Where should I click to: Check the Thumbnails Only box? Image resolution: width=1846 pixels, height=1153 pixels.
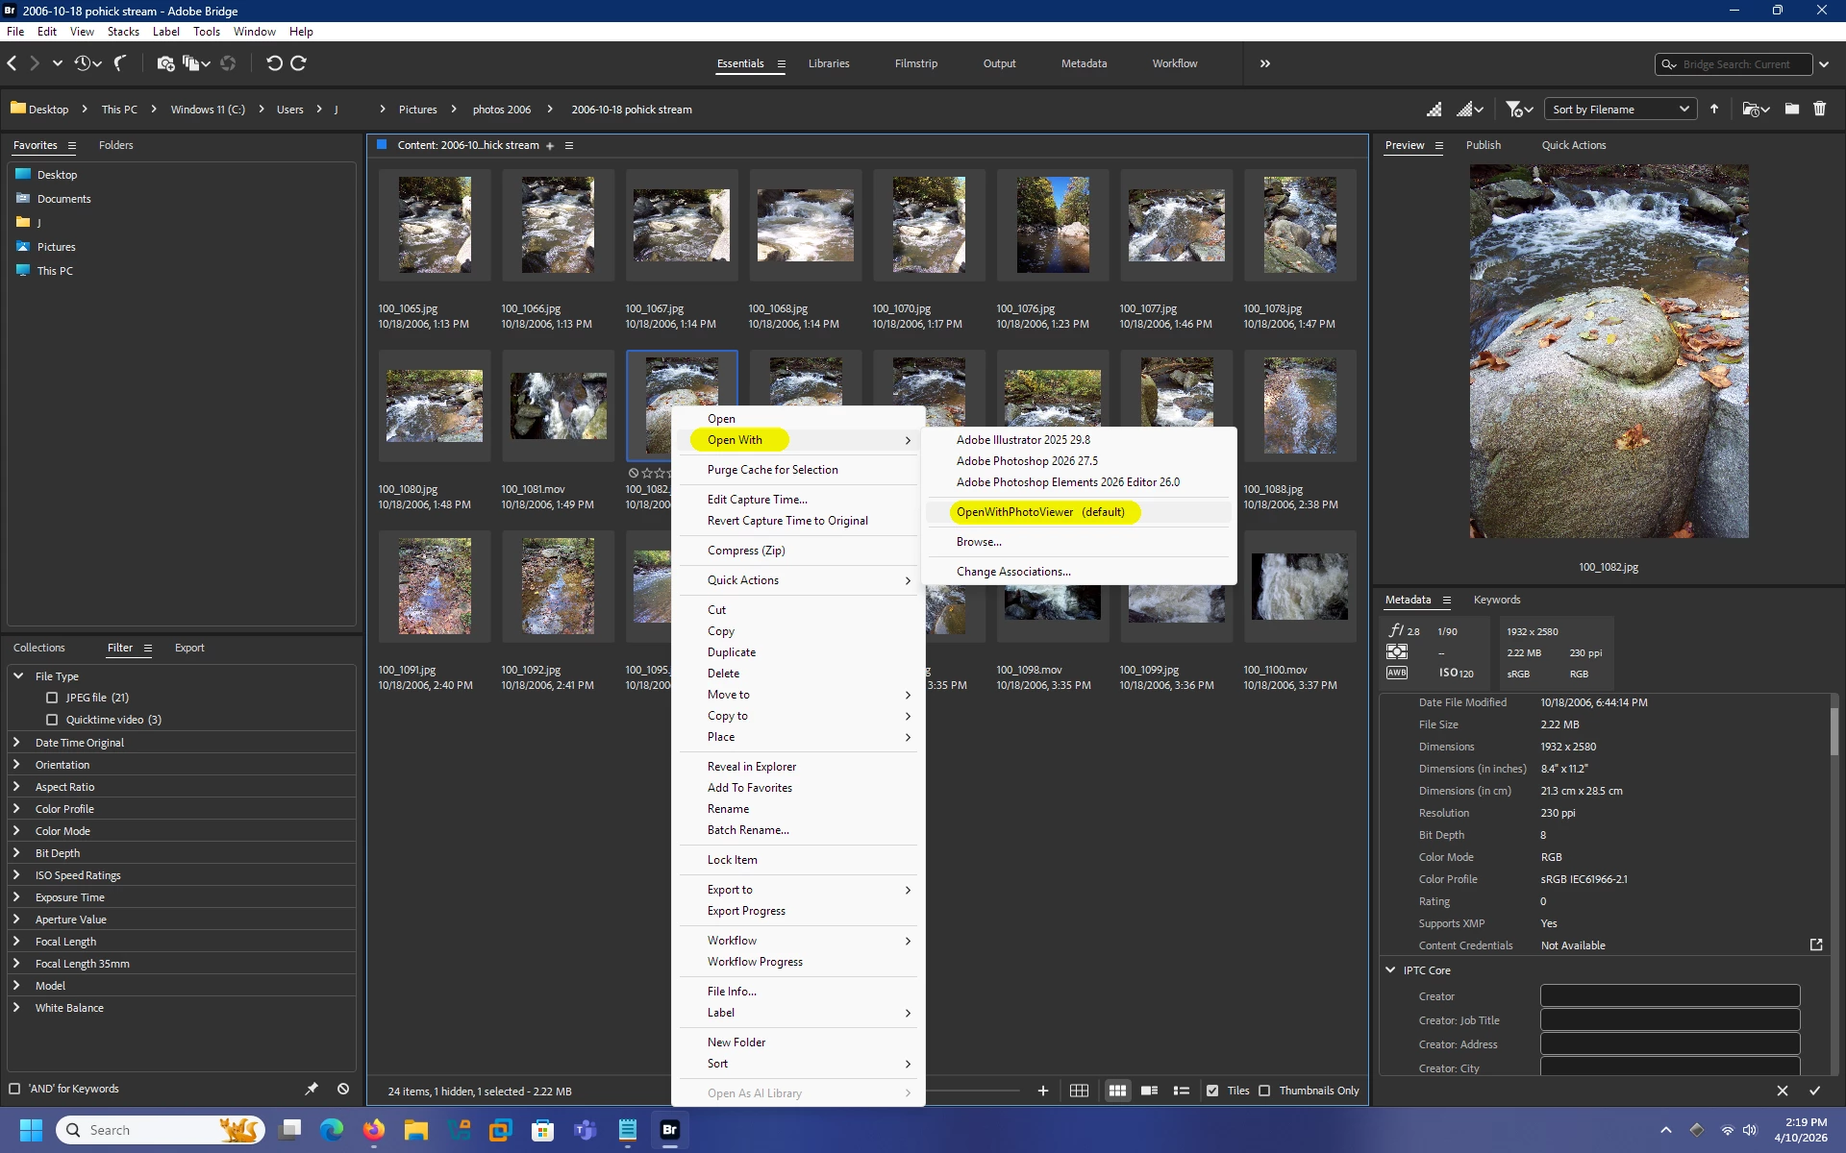pos(1264,1091)
